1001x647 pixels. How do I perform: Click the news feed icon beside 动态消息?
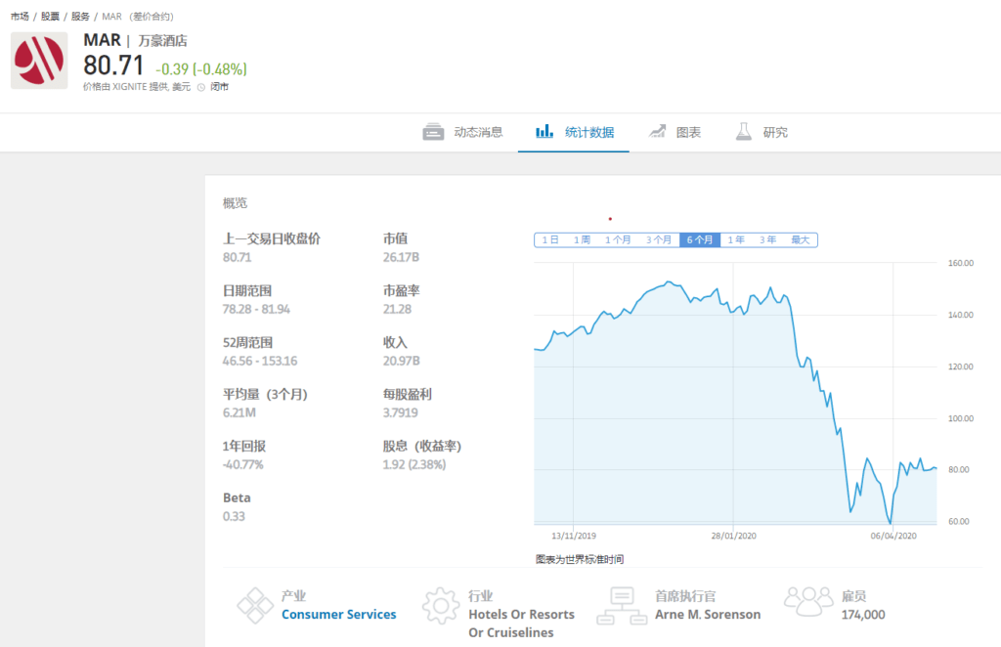coord(433,132)
